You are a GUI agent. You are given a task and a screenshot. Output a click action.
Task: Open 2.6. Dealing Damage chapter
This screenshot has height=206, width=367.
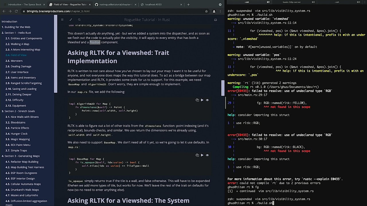click(18, 66)
